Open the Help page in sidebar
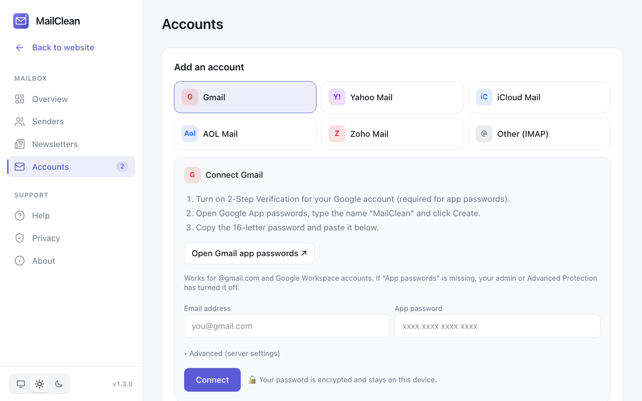This screenshot has height=401, width=642. [x=71, y=216]
